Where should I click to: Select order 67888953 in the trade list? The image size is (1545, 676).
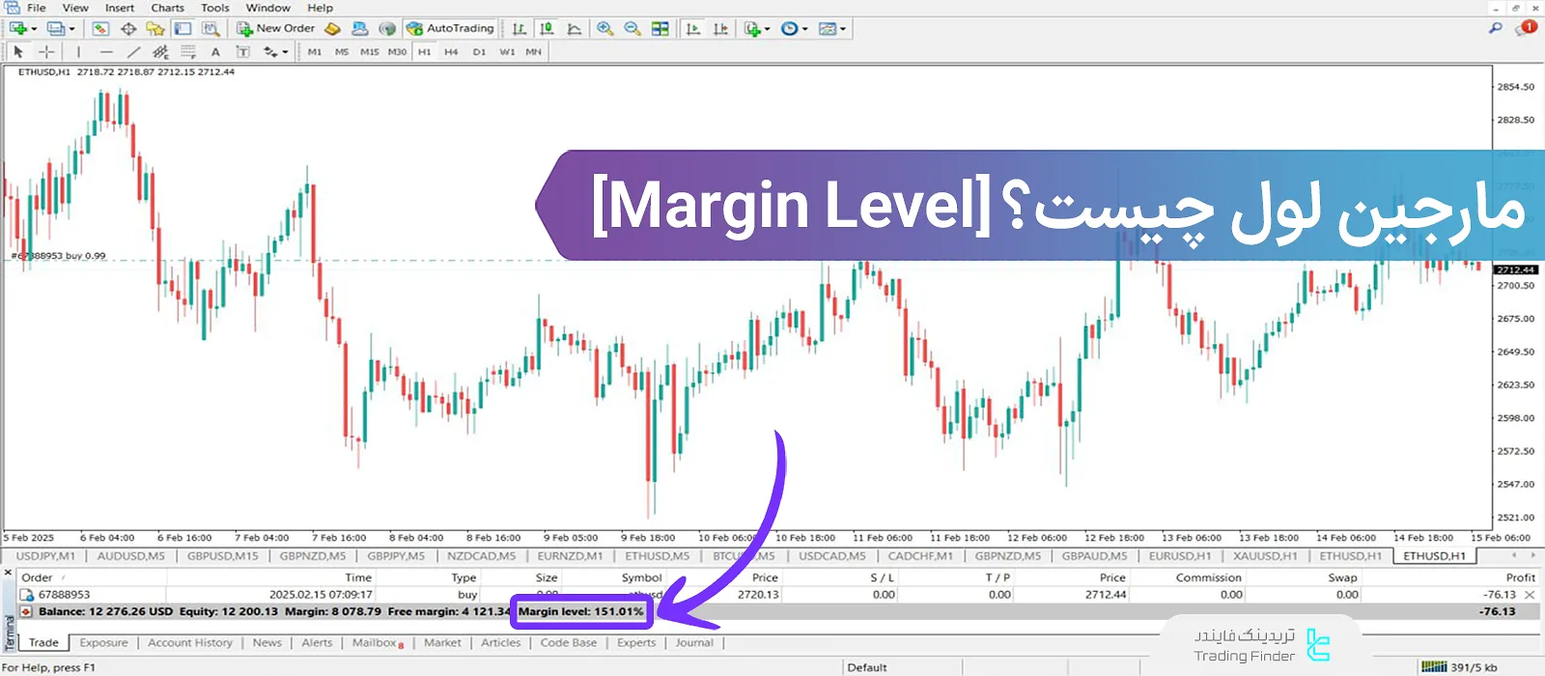tap(64, 595)
